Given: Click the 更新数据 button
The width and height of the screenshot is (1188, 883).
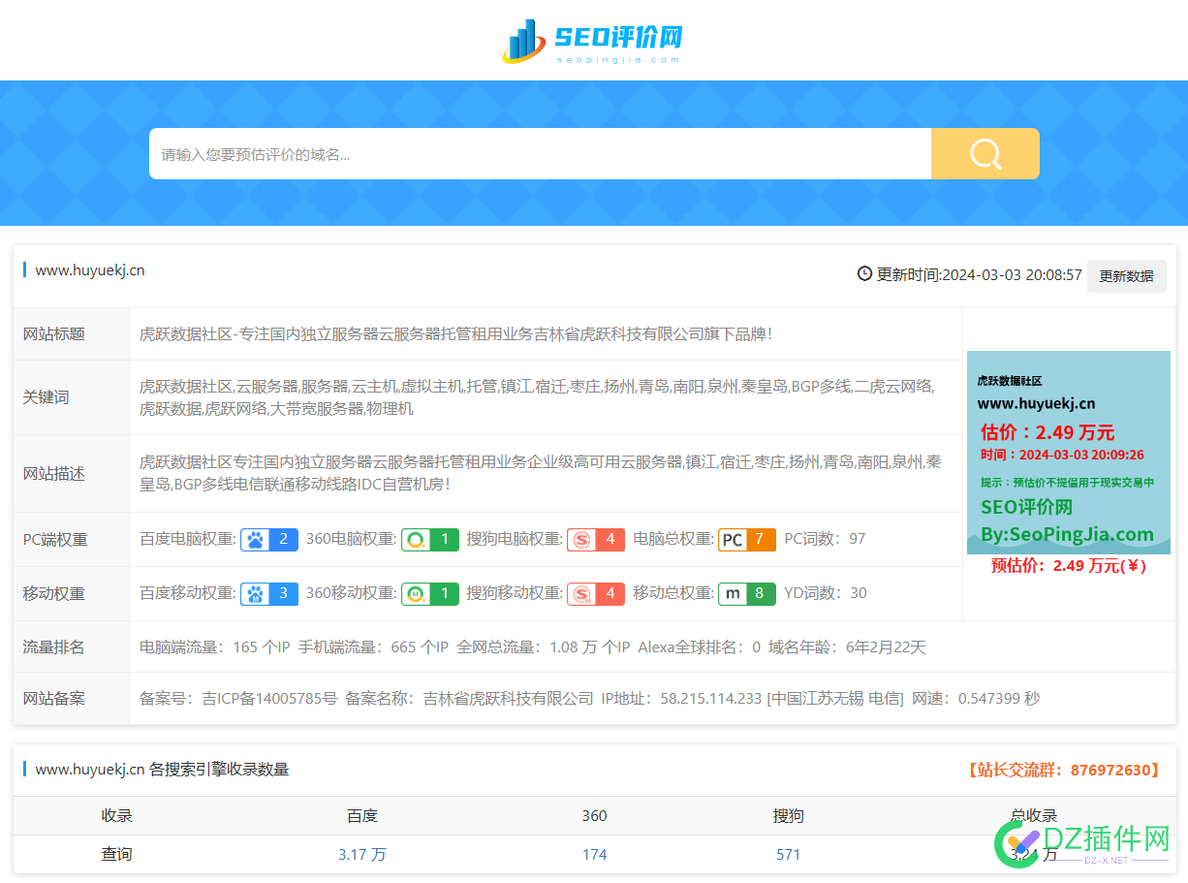Looking at the screenshot, I should [1126, 275].
